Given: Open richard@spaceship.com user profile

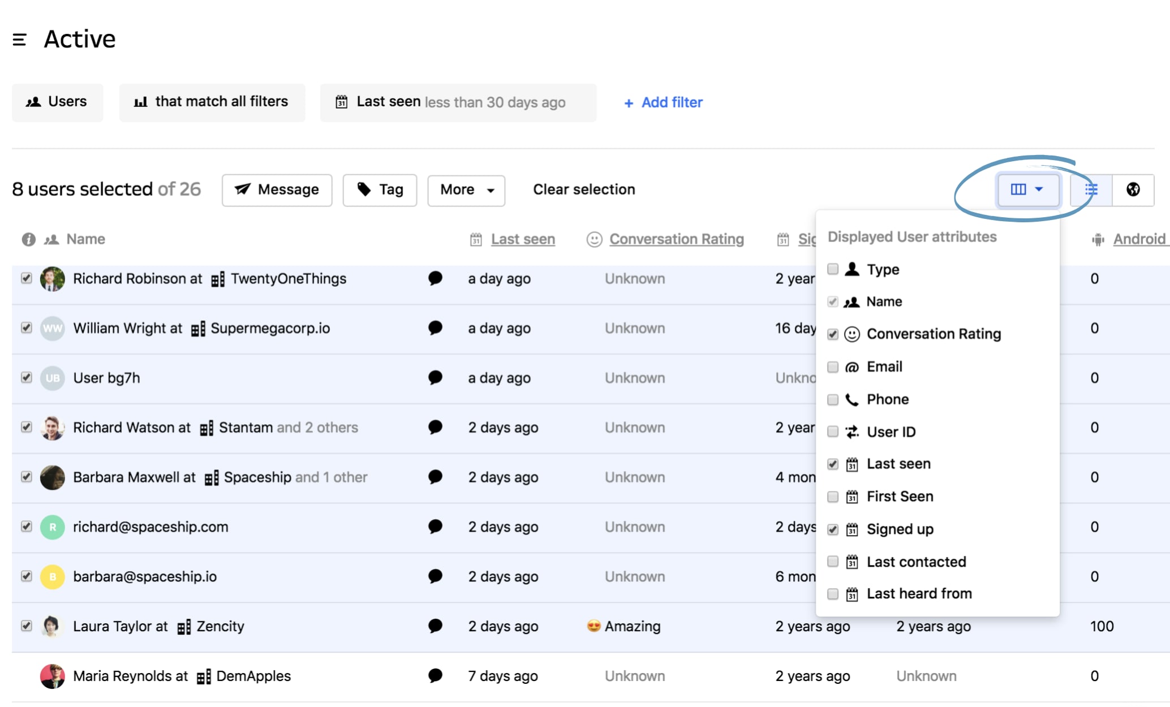Looking at the screenshot, I should click(x=150, y=527).
